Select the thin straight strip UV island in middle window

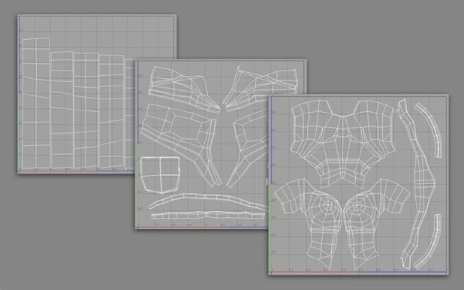coord(208,216)
